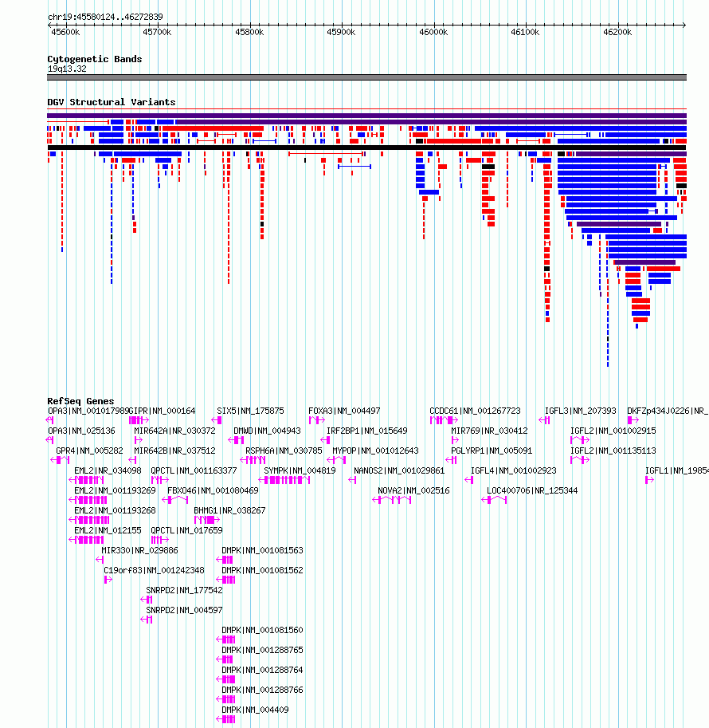
Task: Select the SNRPD2|NM_004597 transcript label
Action: click(x=184, y=611)
